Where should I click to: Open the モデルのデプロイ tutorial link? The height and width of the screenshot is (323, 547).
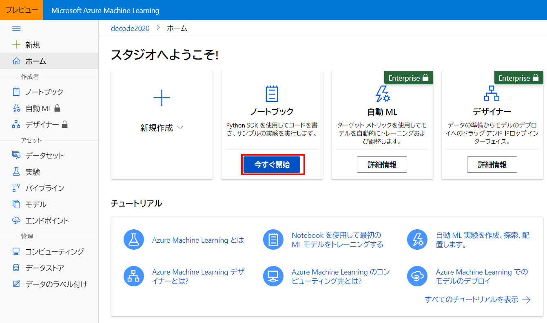coord(482,276)
